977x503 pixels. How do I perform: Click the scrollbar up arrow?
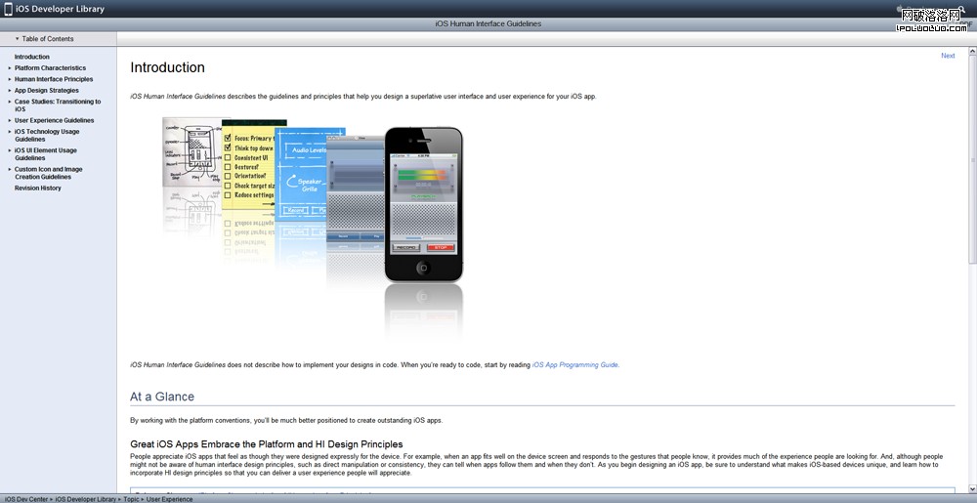click(x=973, y=53)
